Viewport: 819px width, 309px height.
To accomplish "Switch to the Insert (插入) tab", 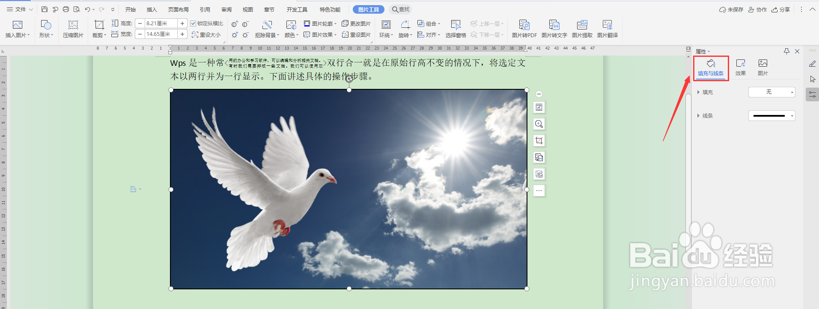I will (x=152, y=9).
